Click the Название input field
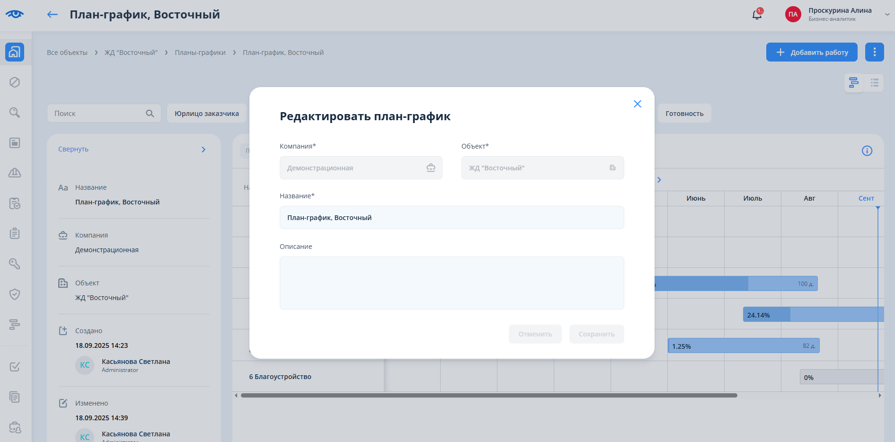895x442 pixels. [452, 218]
